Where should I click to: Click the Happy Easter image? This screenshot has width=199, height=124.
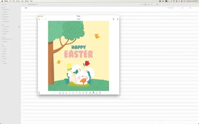coord(78,56)
